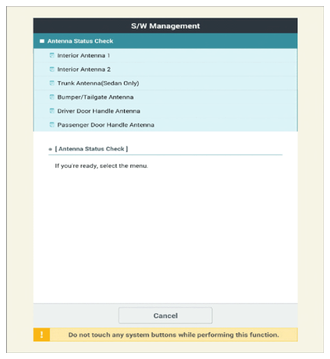Open the Driver Door Handle Antenna check
This screenshot has width=330, height=359.
pyautogui.click(x=166, y=111)
